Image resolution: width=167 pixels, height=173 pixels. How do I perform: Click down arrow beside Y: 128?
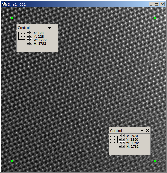[x=31, y=36]
